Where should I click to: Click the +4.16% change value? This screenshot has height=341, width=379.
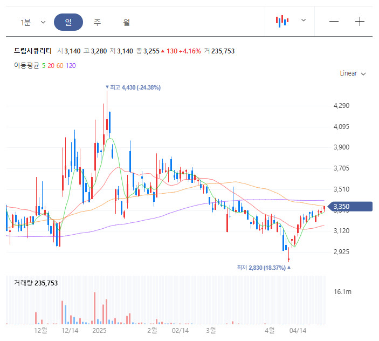pyautogui.click(x=190, y=51)
